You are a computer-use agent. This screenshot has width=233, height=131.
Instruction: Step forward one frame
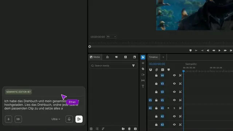231,51
